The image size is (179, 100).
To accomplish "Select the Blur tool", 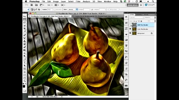I will 25,53.
